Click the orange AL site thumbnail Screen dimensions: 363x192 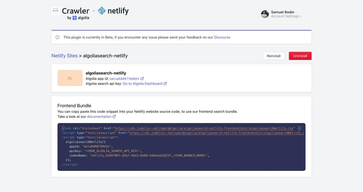point(70,78)
